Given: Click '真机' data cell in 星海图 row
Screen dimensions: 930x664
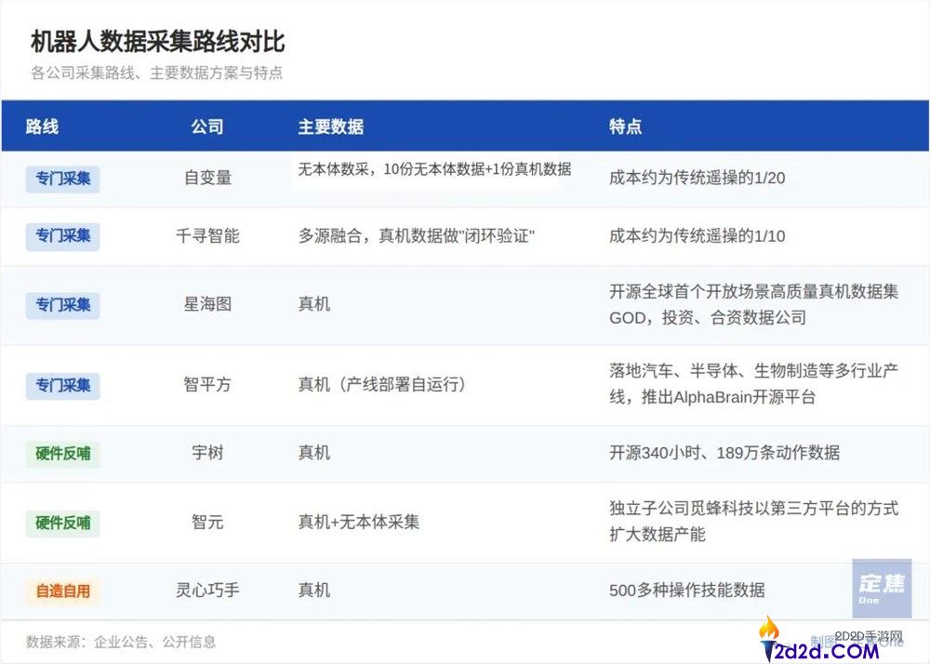Looking at the screenshot, I should click(x=313, y=304).
